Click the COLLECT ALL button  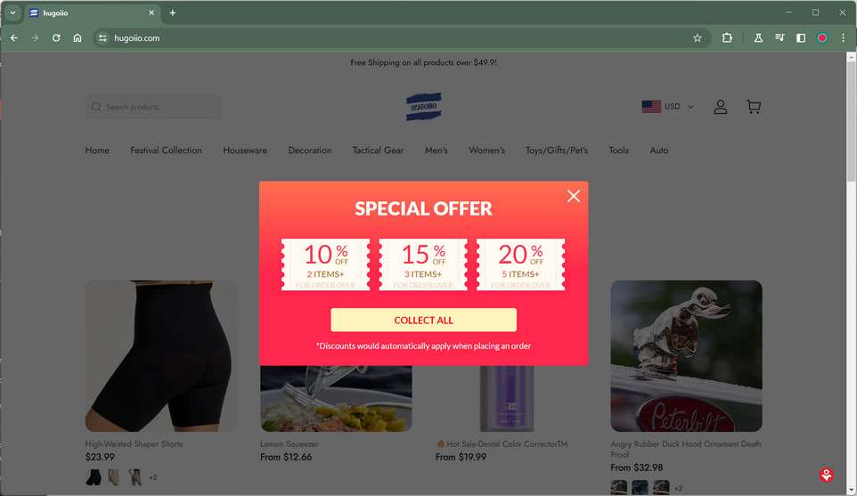tap(423, 320)
